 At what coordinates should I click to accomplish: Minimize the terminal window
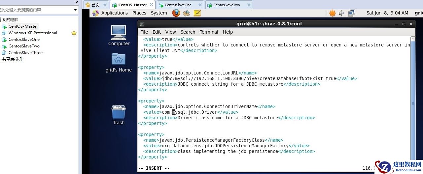tap(397, 24)
